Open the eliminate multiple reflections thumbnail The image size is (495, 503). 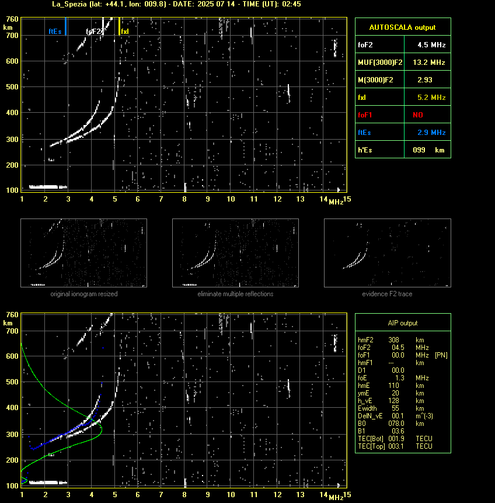[x=235, y=253]
